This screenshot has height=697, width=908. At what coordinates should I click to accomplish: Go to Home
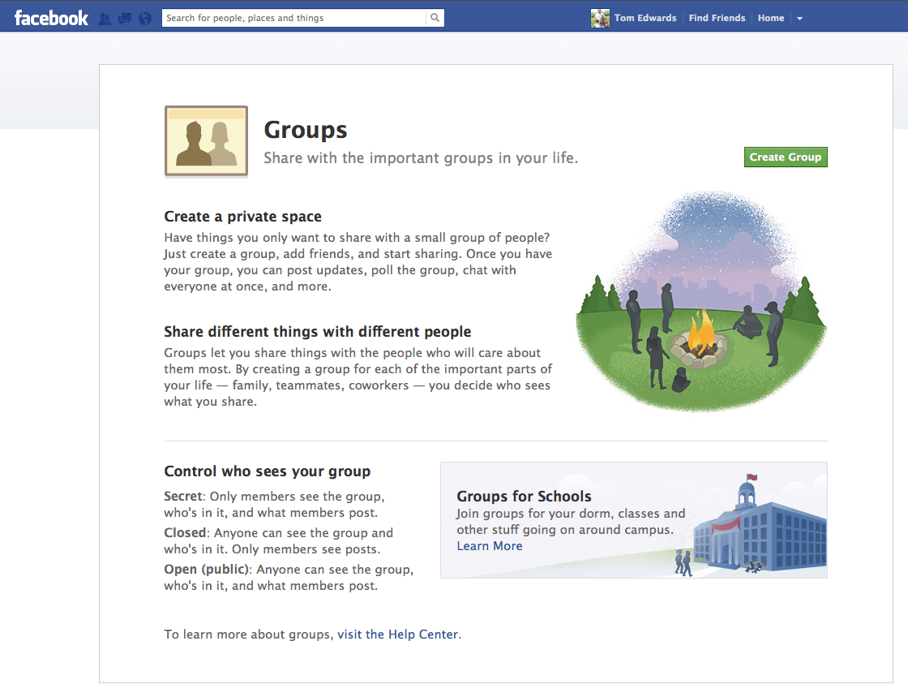pyautogui.click(x=771, y=18)
